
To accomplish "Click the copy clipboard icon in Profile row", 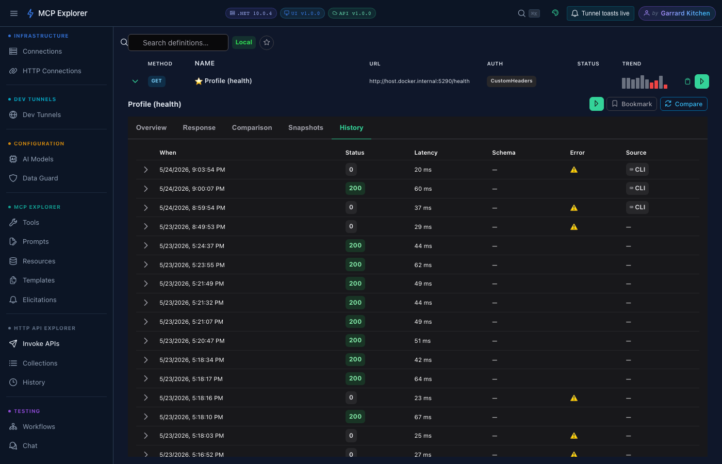I will click(x=687, y=81).
